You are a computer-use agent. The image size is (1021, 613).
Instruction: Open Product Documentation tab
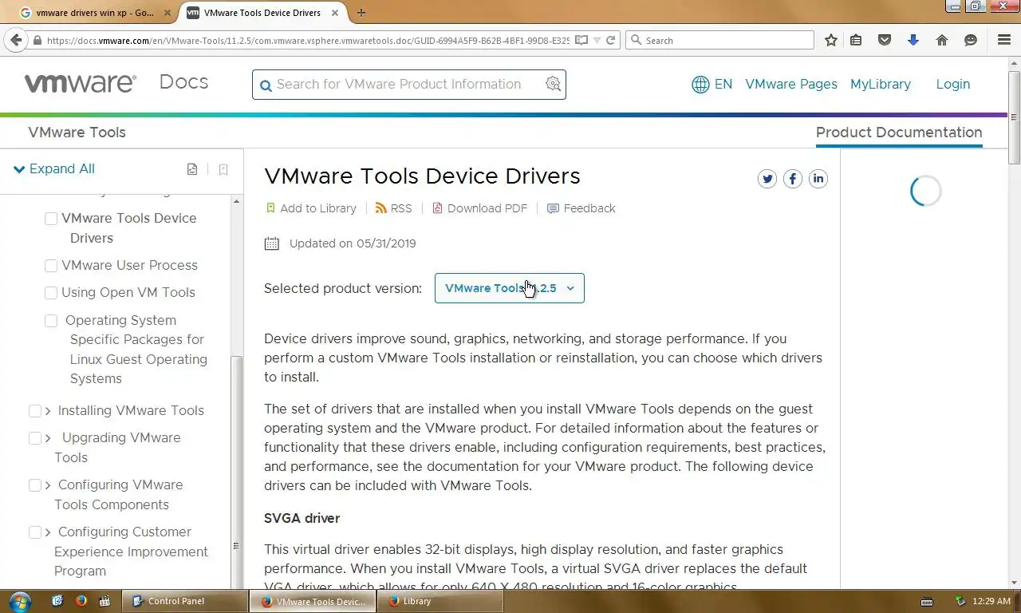tap(899, 132)
